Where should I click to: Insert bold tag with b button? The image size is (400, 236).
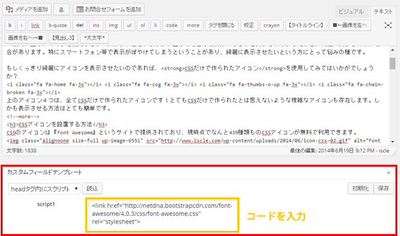[10, 25]
